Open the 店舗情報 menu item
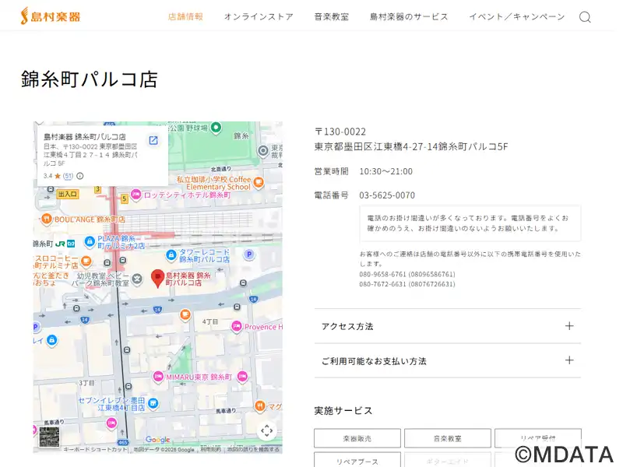The width and height of the screenshot is (623, 467). (185, 16)
